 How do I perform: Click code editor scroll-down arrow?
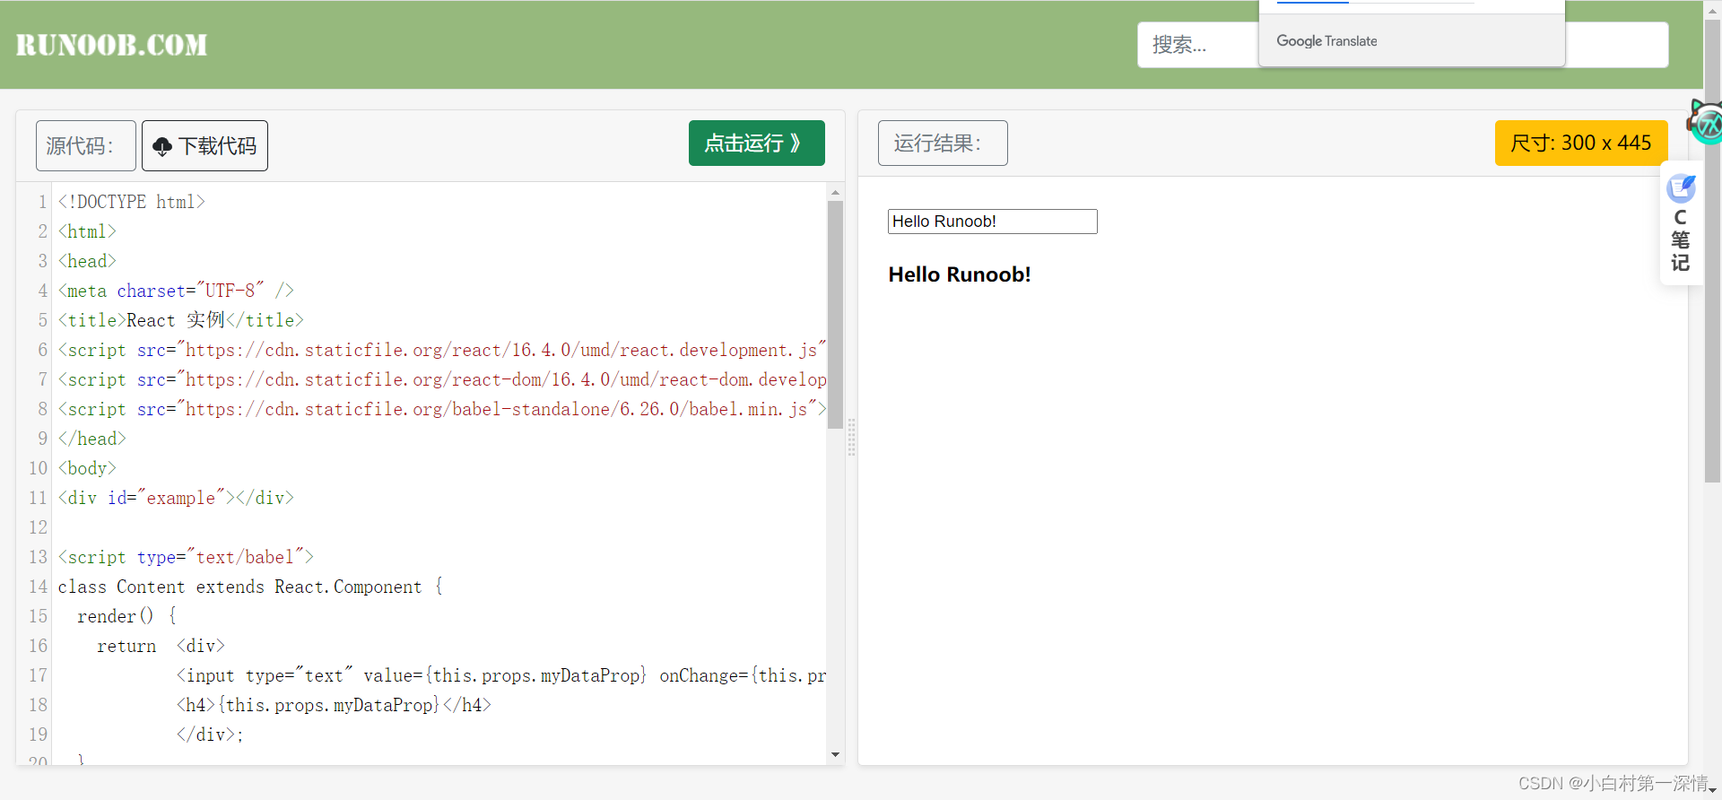835,755
